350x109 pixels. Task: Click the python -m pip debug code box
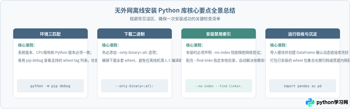tap(51, 86)
